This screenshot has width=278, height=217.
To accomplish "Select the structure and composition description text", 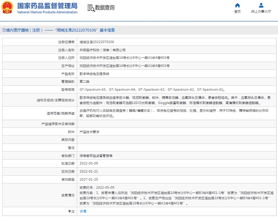I will 175,100.
